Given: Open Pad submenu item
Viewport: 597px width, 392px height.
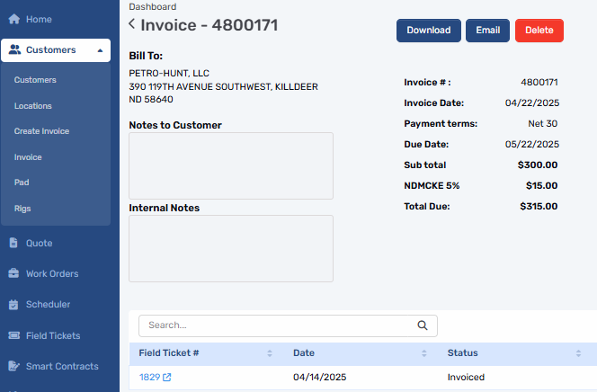Looking at the screenshot, I should coord(22,183).
